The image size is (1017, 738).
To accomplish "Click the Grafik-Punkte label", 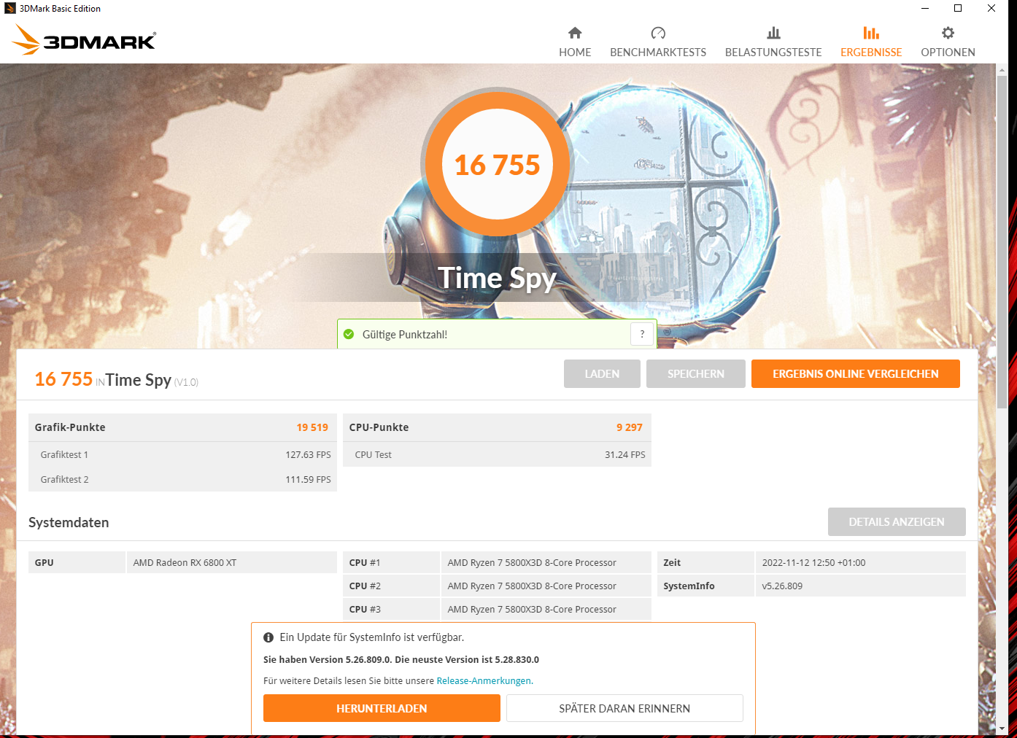I will point(70,427).
